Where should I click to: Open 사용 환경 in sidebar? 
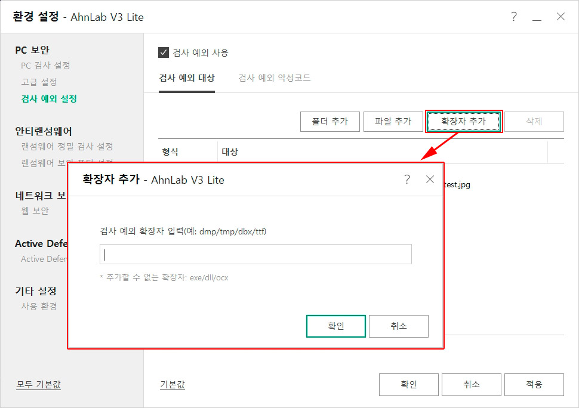tap(39, 306)
